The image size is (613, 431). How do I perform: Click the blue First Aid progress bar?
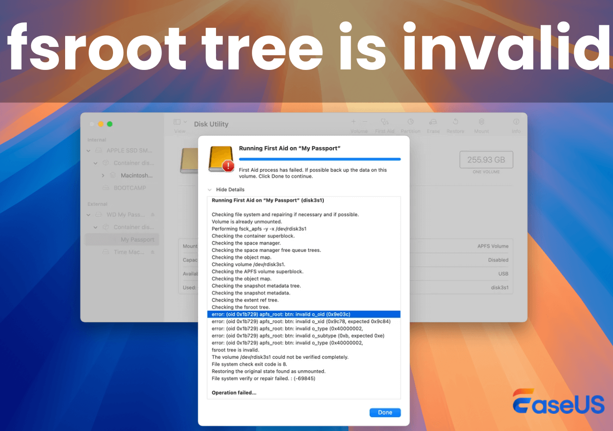(x=319, y=159)
